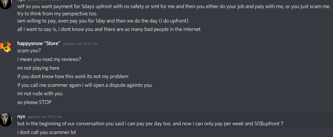Click the "try to think from my perspective" line
The height and width of the screenshot is (137, 333).
pos(57,14)
